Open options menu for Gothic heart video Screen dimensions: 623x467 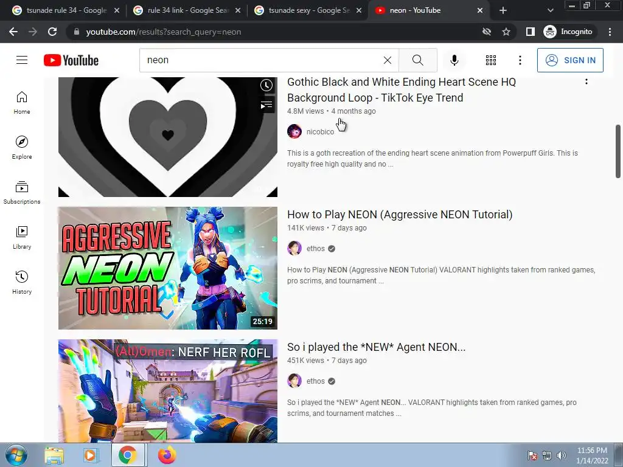586,81
